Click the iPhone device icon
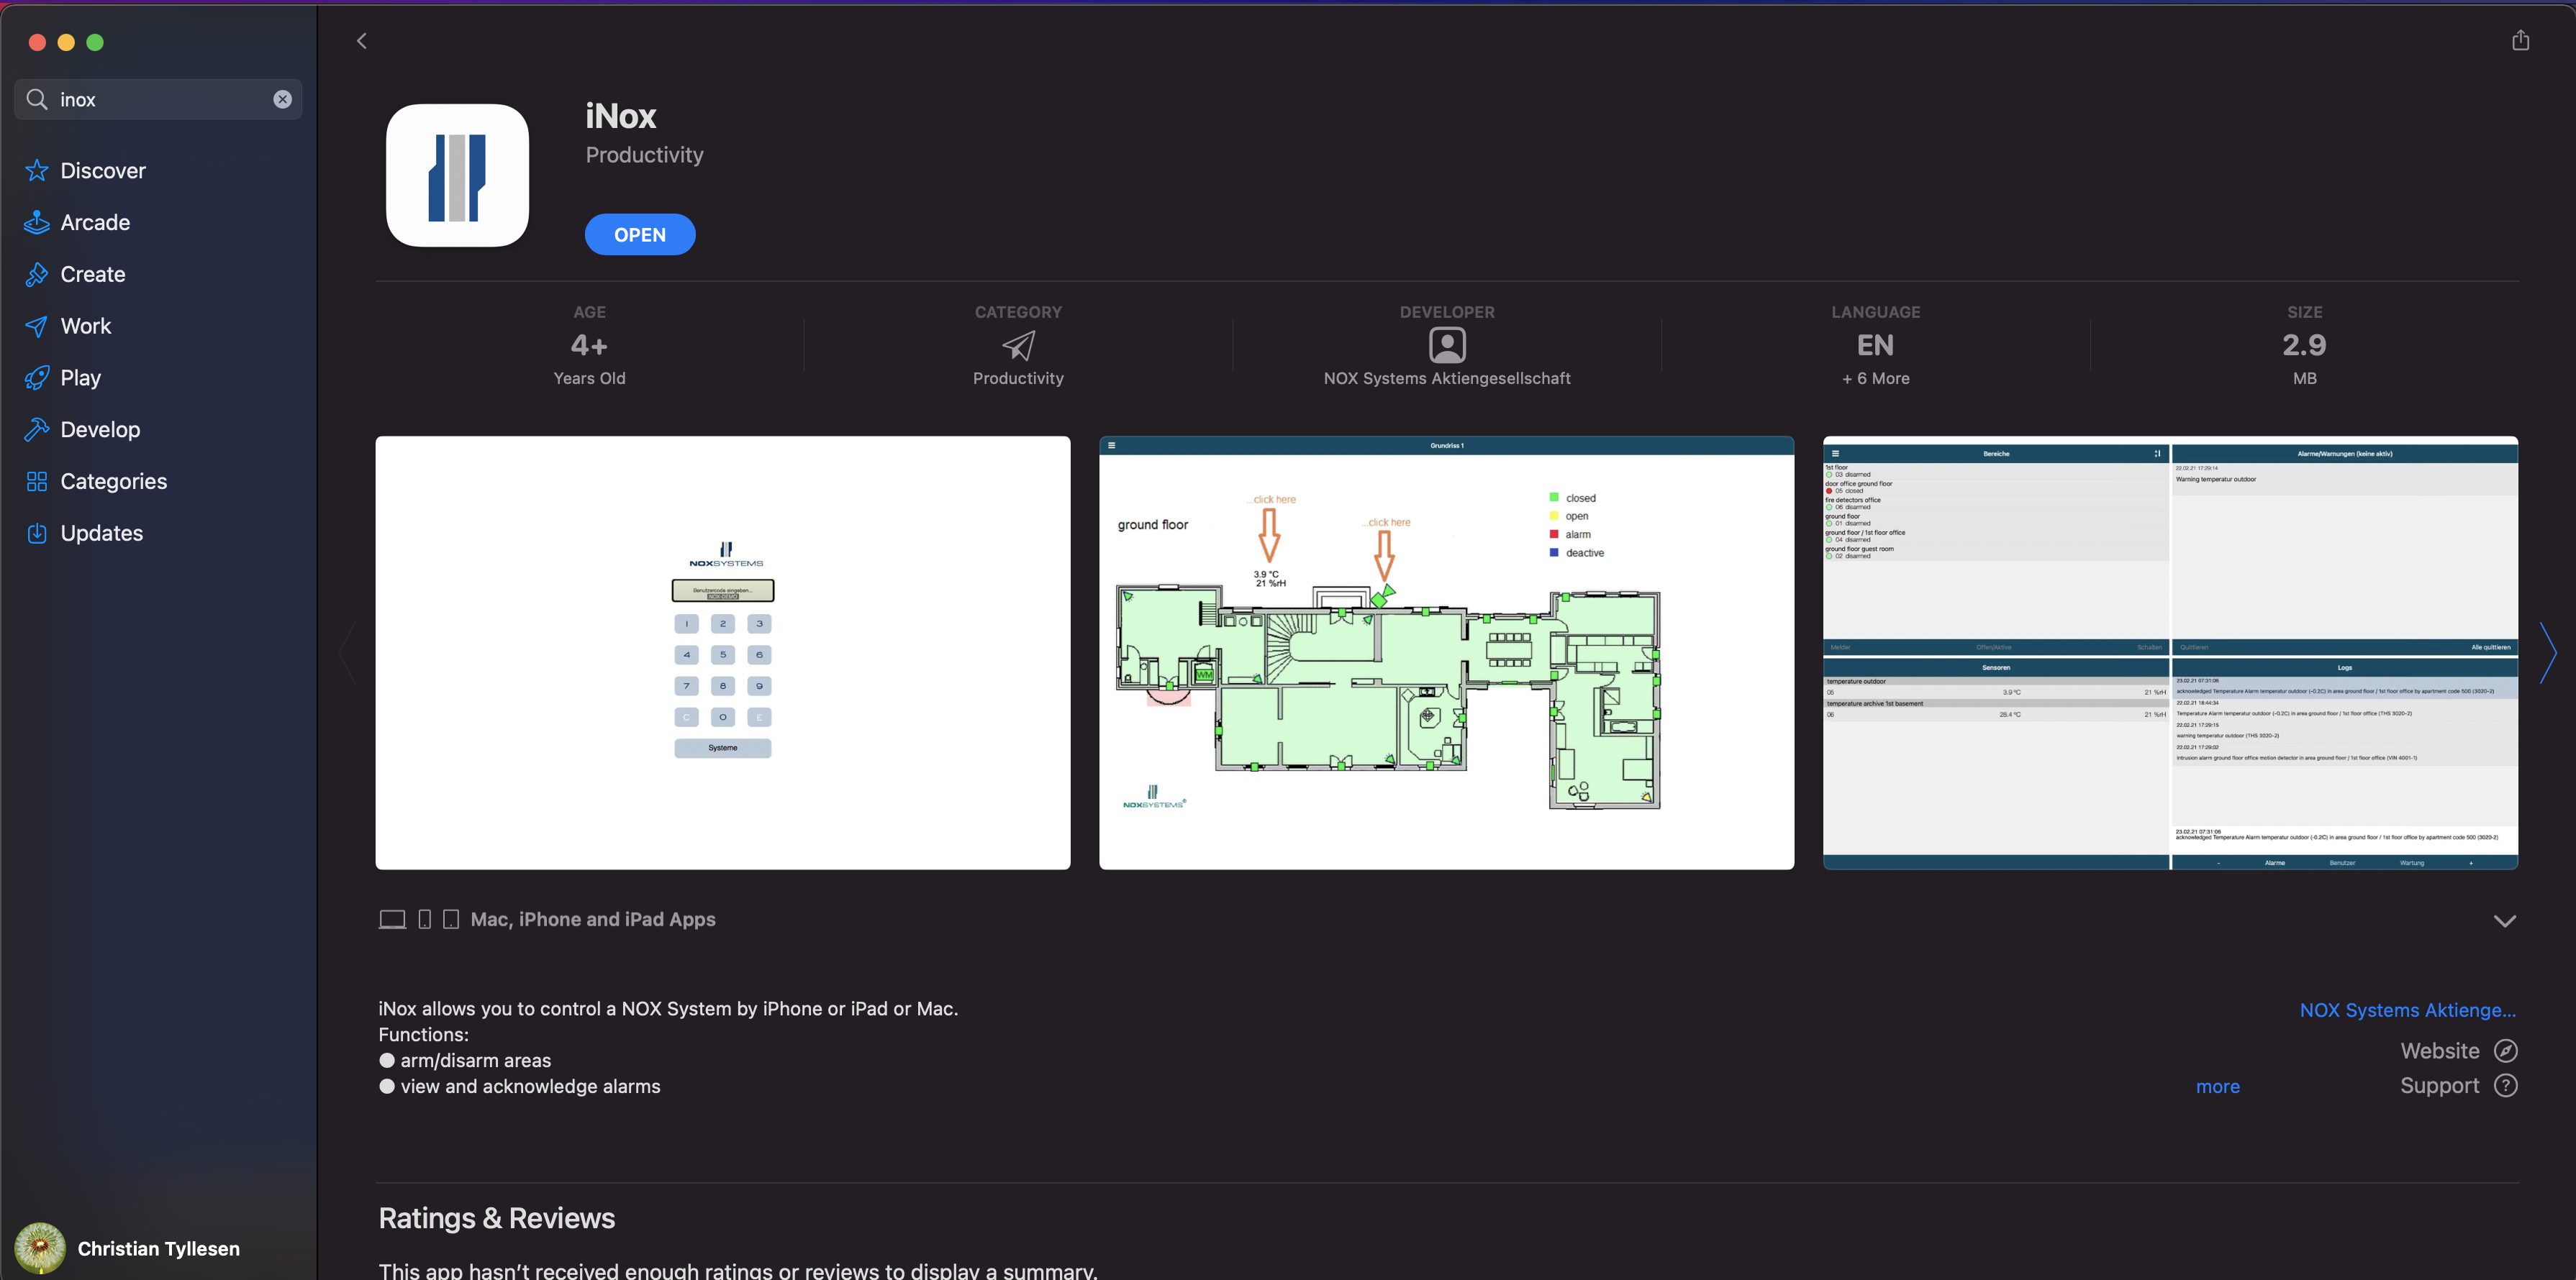Viewport: 2576px width, 1280px height. point(425,919)
